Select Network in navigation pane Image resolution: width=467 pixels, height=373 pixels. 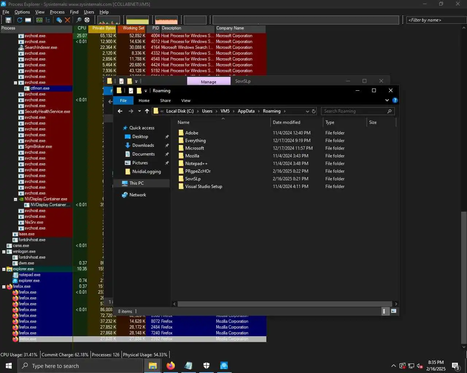point(138,195)
